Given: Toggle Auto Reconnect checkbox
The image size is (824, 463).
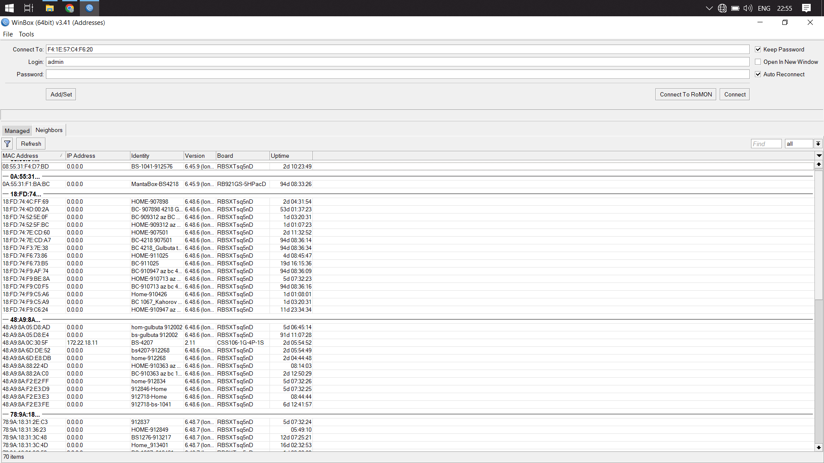Looking at the screenshot, I should 758,74.
